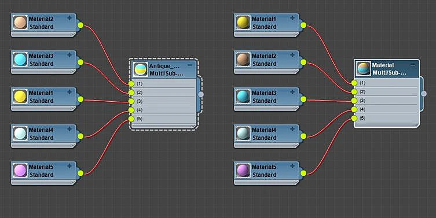This screenshot has height=218, width=436.
Task: Collapse the right Material Multi/Sub-Object node
Action: 413,65
